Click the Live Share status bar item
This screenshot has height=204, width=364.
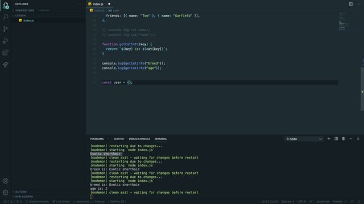(61, 202)
